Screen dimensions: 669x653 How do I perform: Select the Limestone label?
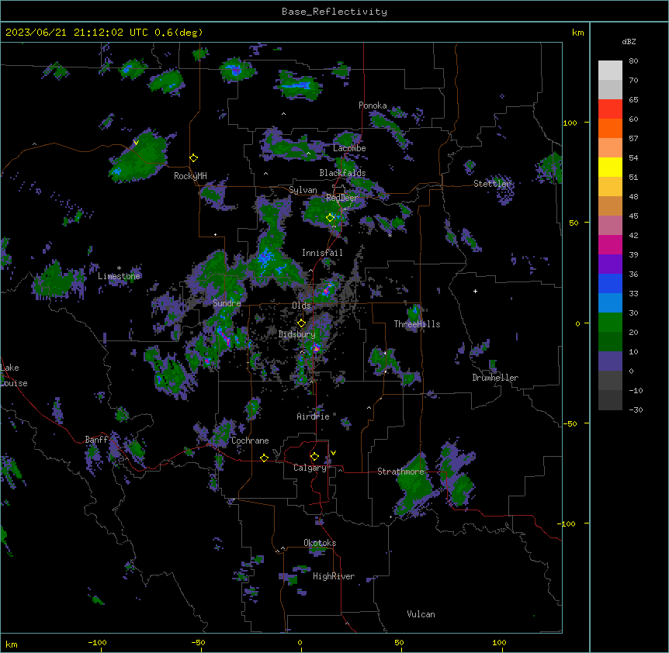point(119,276)
